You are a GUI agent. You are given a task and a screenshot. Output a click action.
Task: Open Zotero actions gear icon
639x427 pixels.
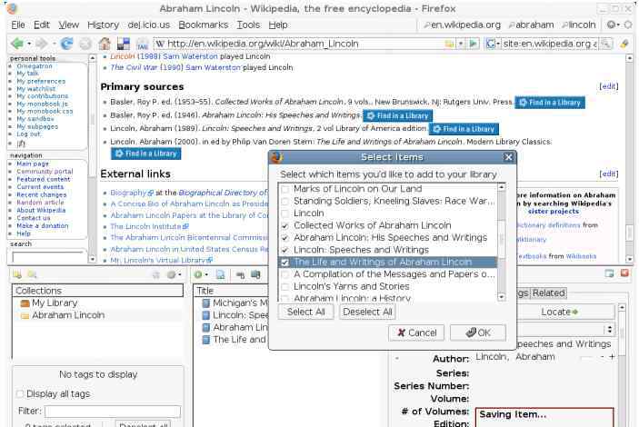(x=172, y=275)
